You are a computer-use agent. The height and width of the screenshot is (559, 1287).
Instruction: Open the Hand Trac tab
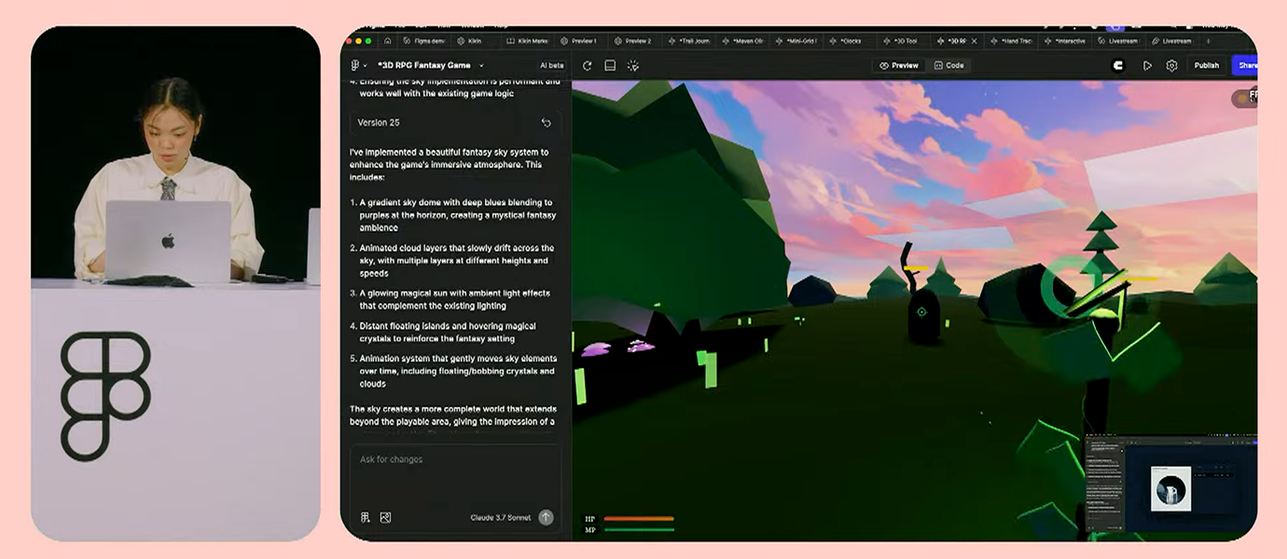pos(1010,41)
